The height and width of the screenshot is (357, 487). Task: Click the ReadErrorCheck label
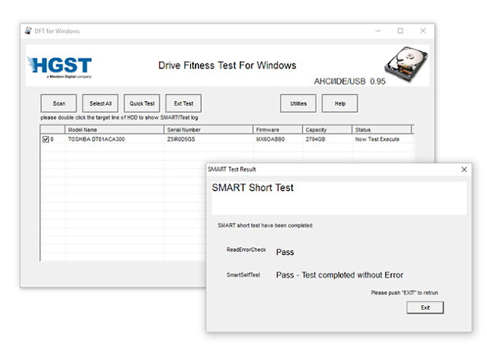pyautogui.click(x=246, y=250)
